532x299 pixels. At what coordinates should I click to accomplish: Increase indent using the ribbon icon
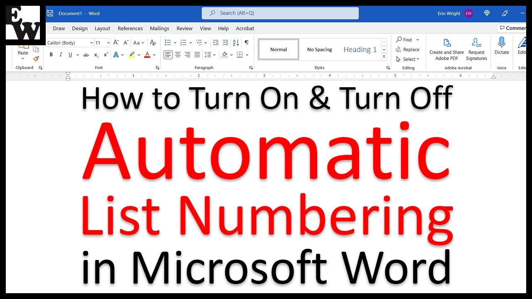pyautogui.click(x=225, y=42)
